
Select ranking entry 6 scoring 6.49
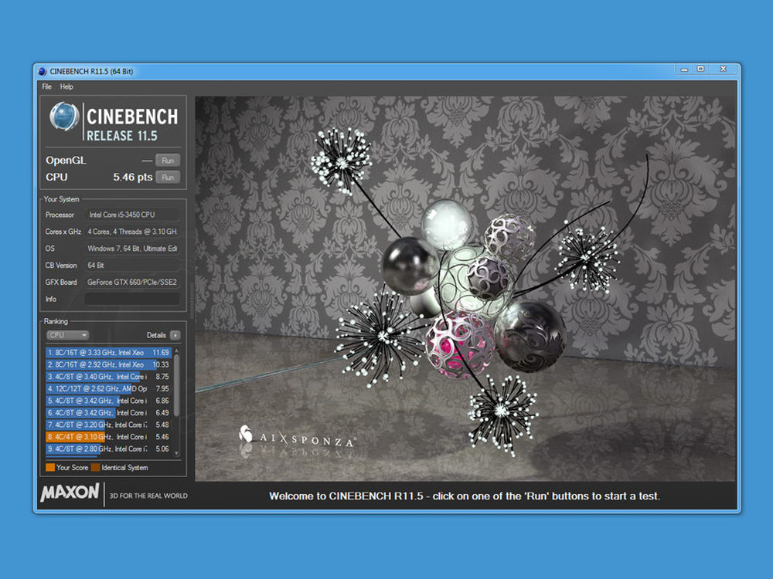[x=108, y=412]
